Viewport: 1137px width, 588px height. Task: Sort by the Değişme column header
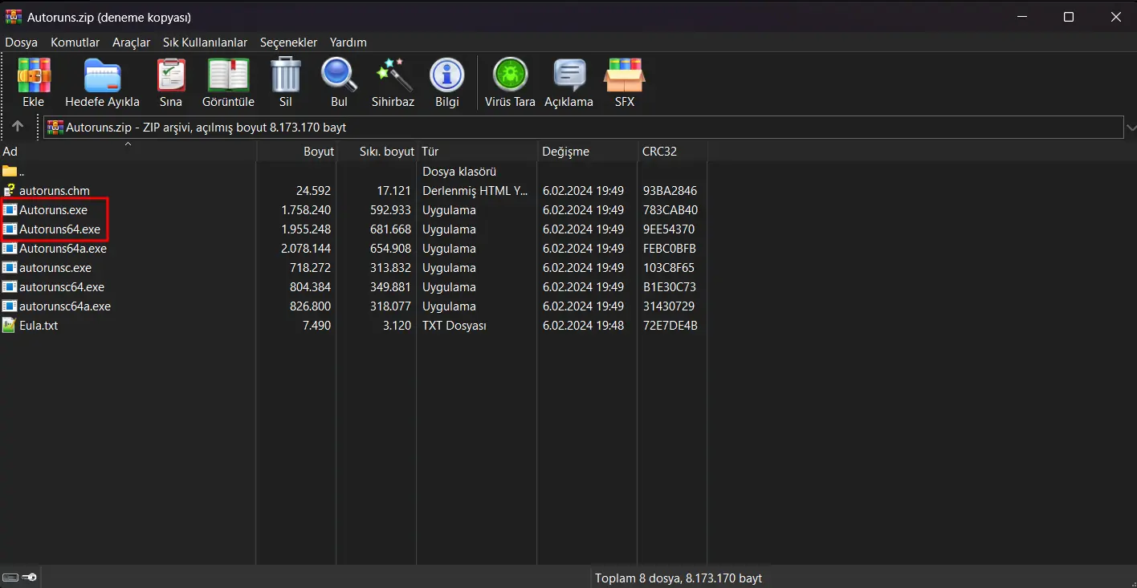pos(588,152)
